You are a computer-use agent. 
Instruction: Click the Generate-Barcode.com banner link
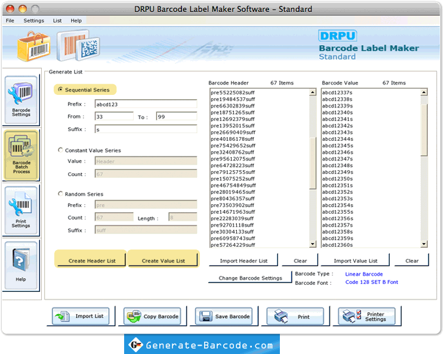tap(202, 344)
